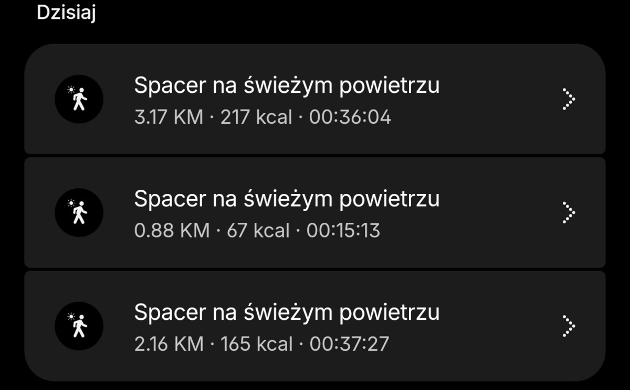This screenshot has width=630, height=390.
Task: Click the 165 kcal calorie value
Action: point(257,344)
